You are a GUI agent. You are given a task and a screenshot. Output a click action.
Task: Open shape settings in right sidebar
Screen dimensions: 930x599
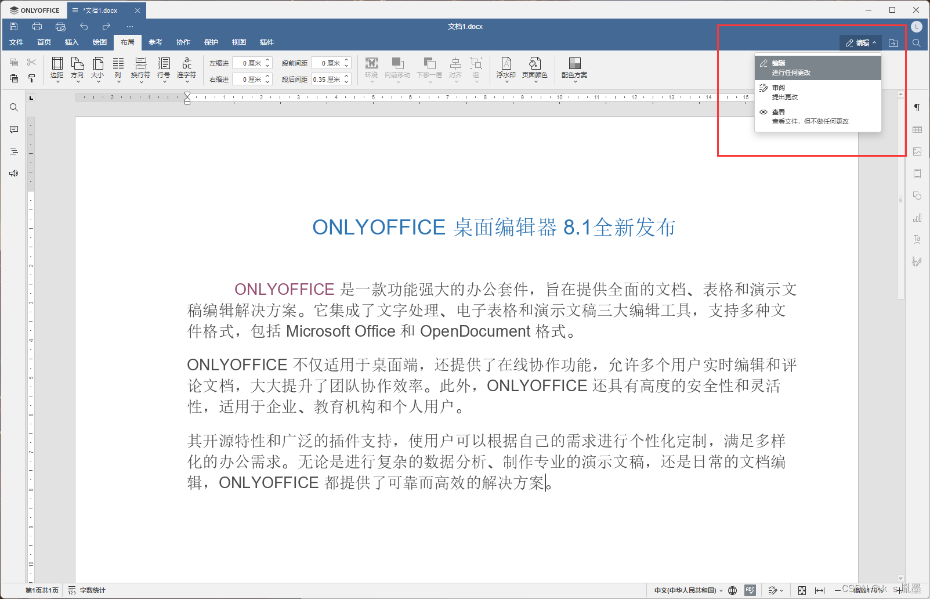coord(917,196)
